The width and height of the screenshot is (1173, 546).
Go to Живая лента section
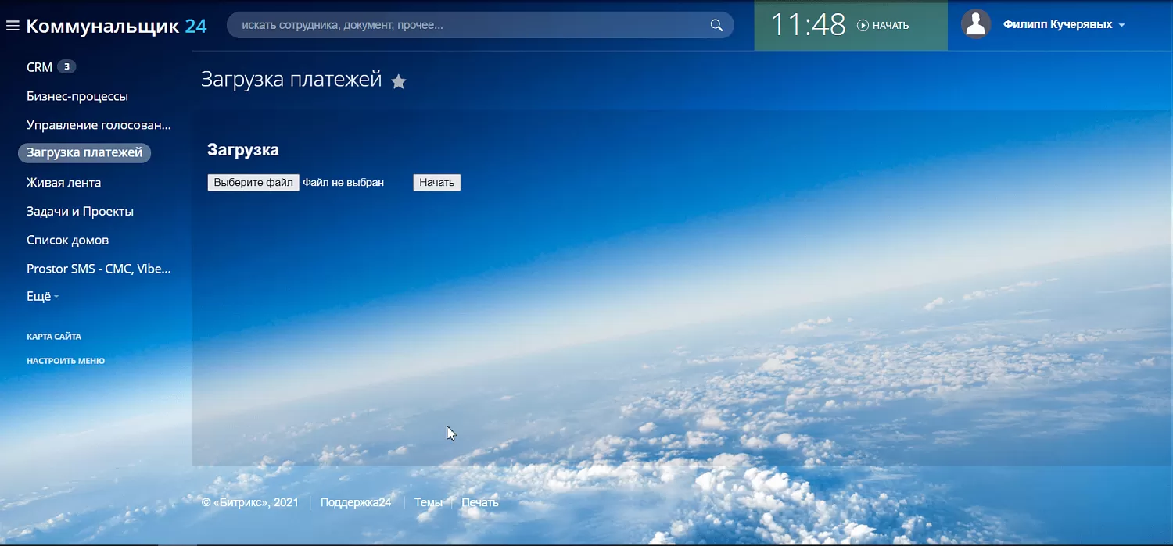click(63, 183)
